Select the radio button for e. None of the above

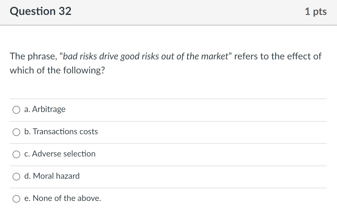(16, 199)
